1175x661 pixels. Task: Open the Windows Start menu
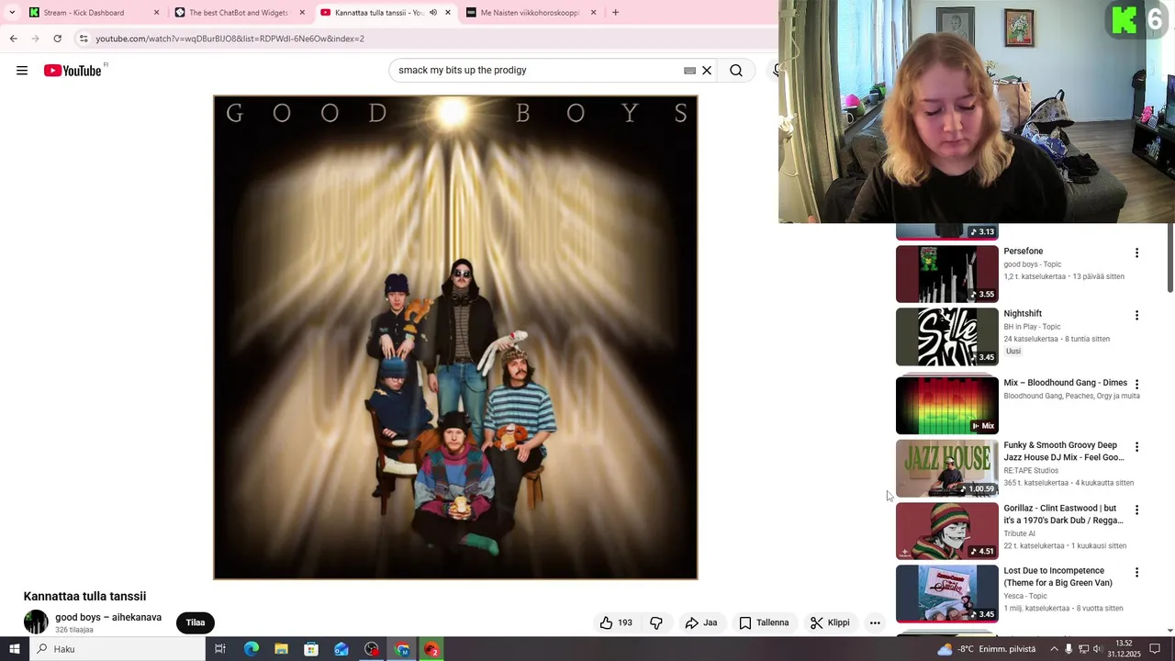click(14, 649)
